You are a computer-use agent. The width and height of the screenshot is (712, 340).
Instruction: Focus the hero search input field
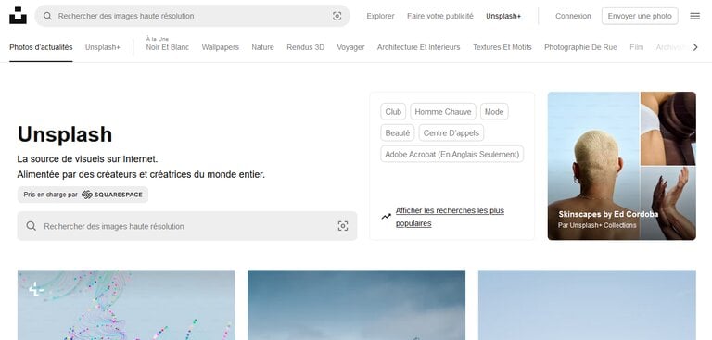(187, 226)
